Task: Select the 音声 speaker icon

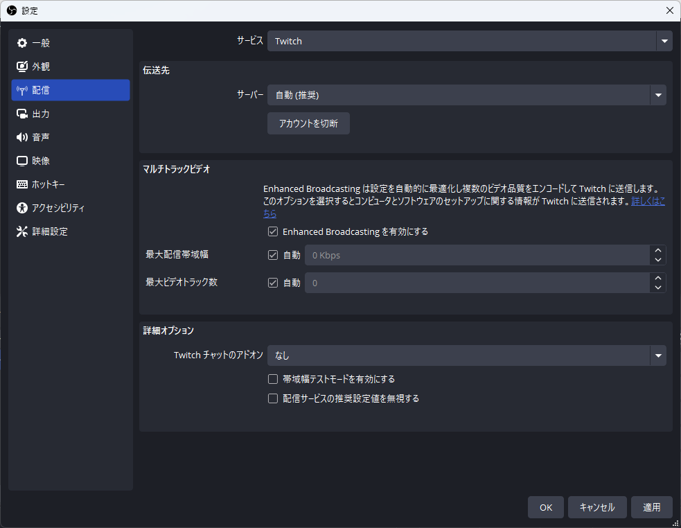Action: coord(22,137)
